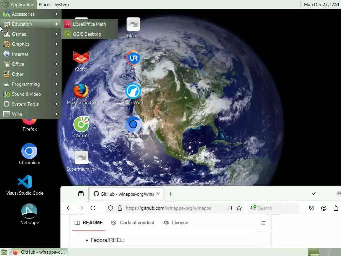This screenshot has width=341, height=256.
Task: Open the Other menu category
Action: tap(31, 74)
